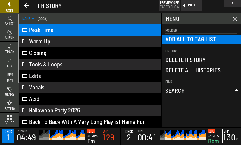Open the Edits folder row
The width and height of the screenshot is (241, 145).
(x=90, y=76)
